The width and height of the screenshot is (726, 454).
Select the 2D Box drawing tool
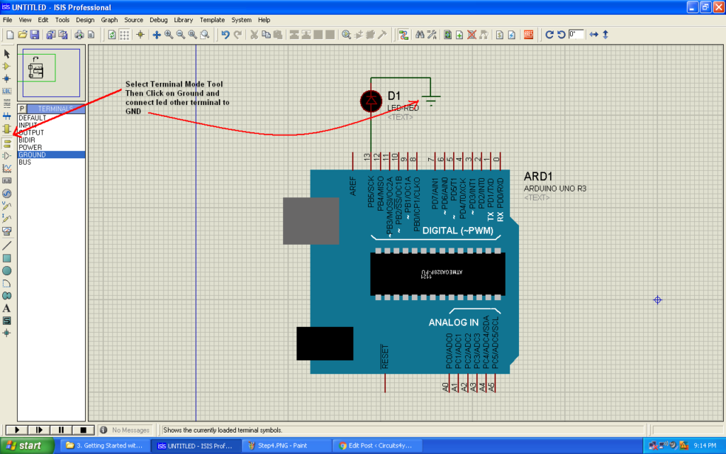pyautogui.click(x=6, y=258)
